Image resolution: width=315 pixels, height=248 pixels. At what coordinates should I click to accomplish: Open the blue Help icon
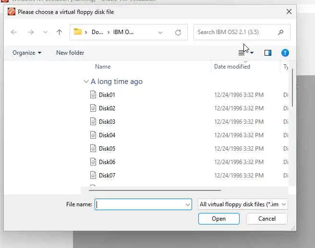(x=285, y=53)
